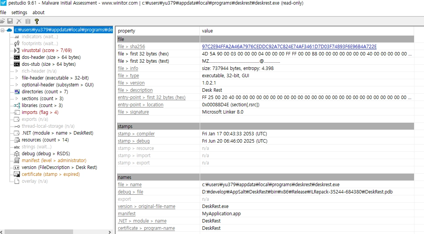Image resolution: width=424 pixels, height=234 pixels.
Task: Click the file > description property link
Action: click(135, 90)
